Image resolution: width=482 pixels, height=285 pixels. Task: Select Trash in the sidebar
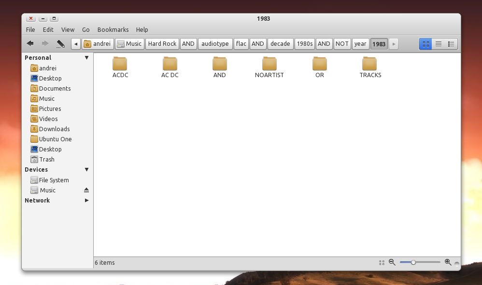coord(47,160)
